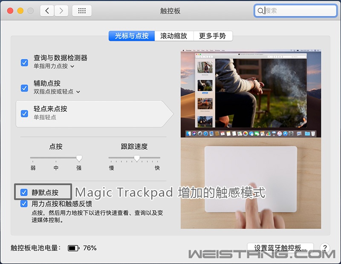The width and height of the screenshot is (341, 264).
Task: Toggle the 查询与数据检测器 checkbox
Action: click(24, 62)
